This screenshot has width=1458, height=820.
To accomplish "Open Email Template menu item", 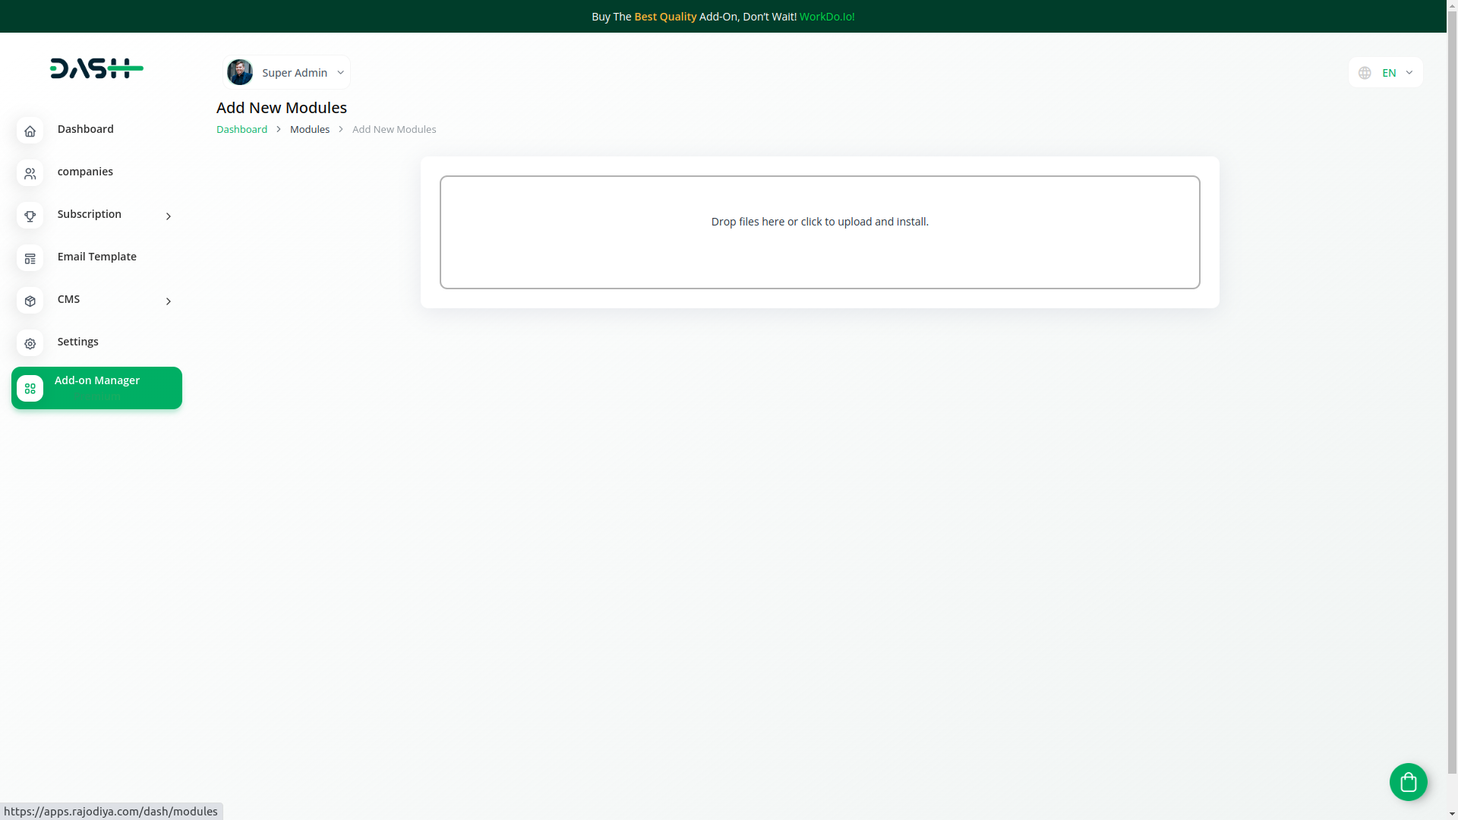I will (x=96, y=257).
